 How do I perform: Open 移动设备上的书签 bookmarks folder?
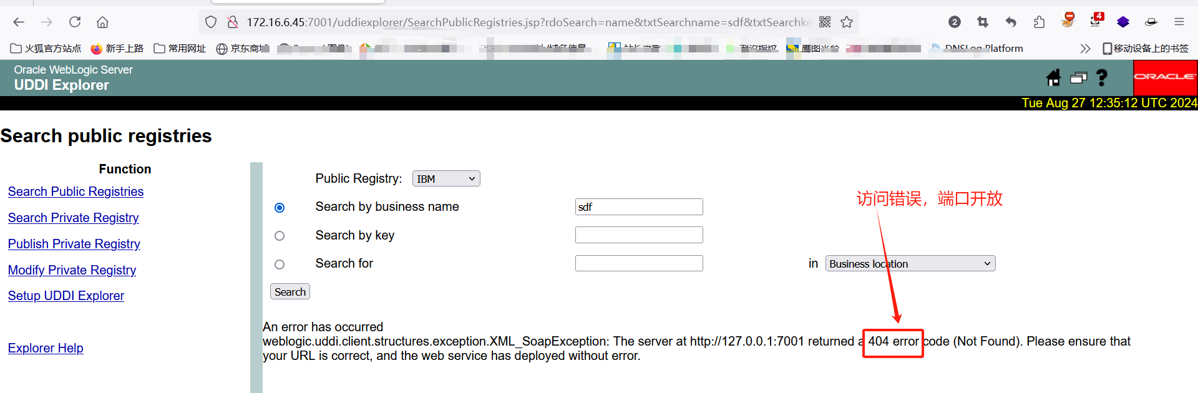point(1146,49)
